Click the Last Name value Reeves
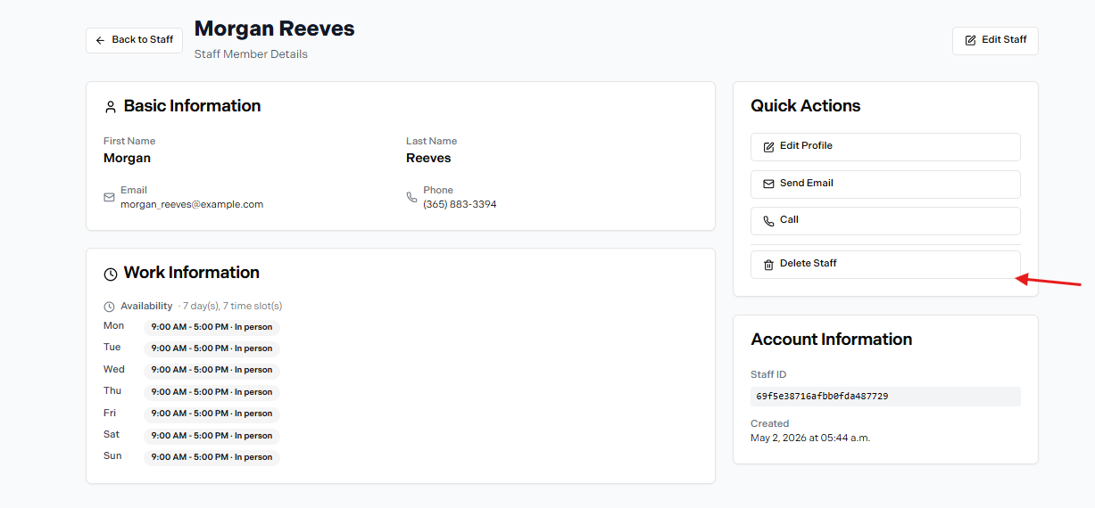Image resolution: width=1095 pixels, height=508 pixels. (428, 158)
